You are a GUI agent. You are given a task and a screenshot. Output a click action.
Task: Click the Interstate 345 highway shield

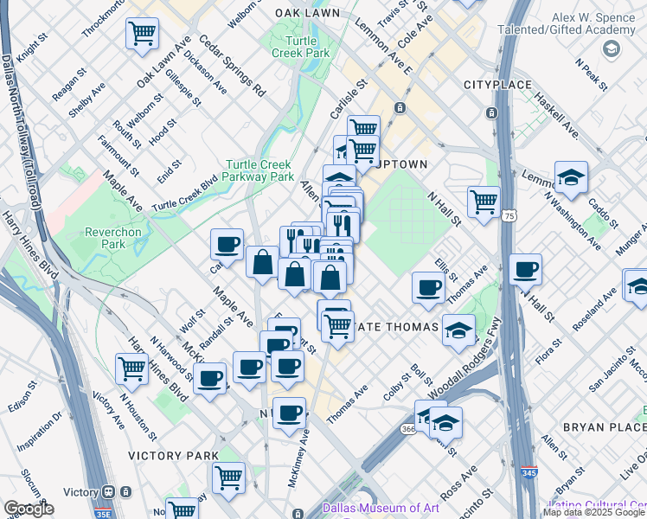[x=529, y=472]
